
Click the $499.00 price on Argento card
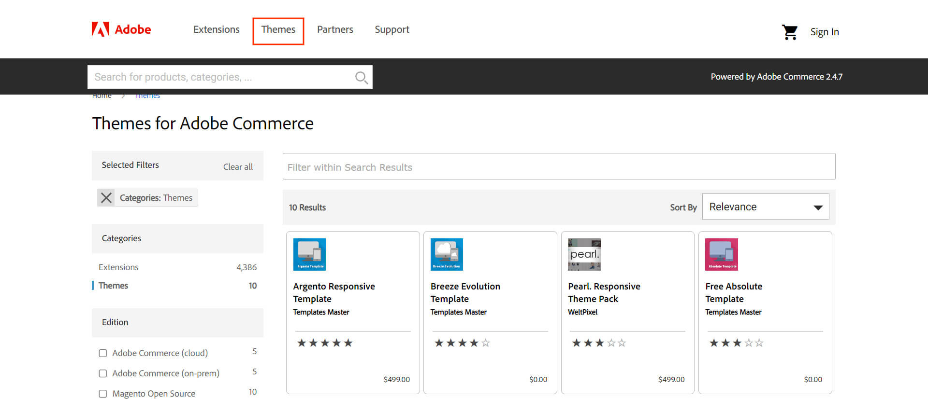point(397,380)
